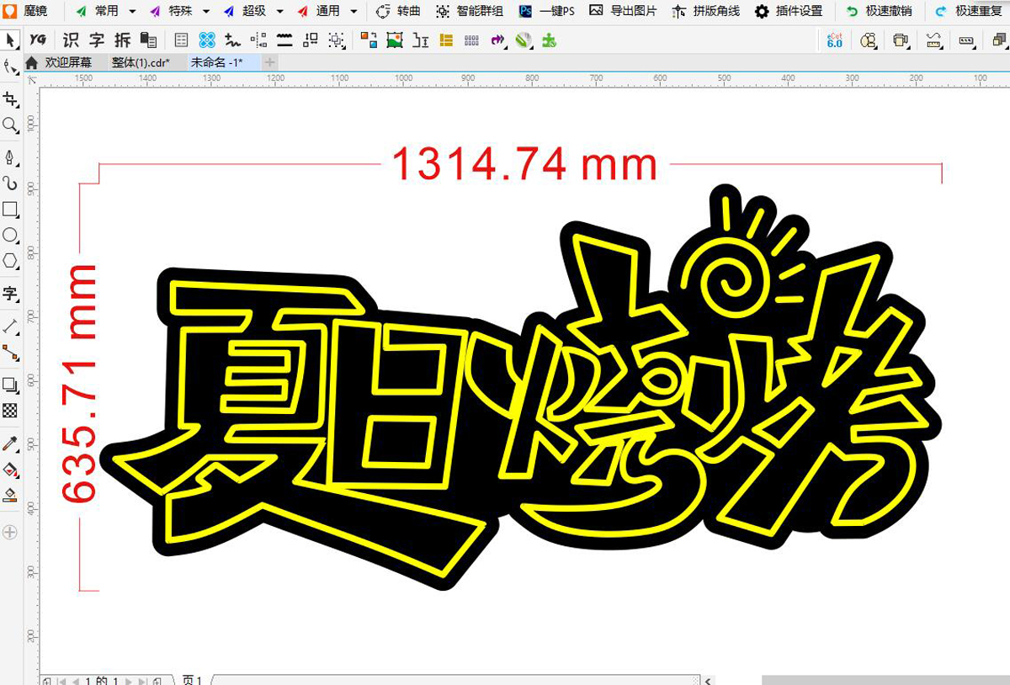Click the quick customize plus button
This screenshot has width=1010, height=685.
pos(10,532)
